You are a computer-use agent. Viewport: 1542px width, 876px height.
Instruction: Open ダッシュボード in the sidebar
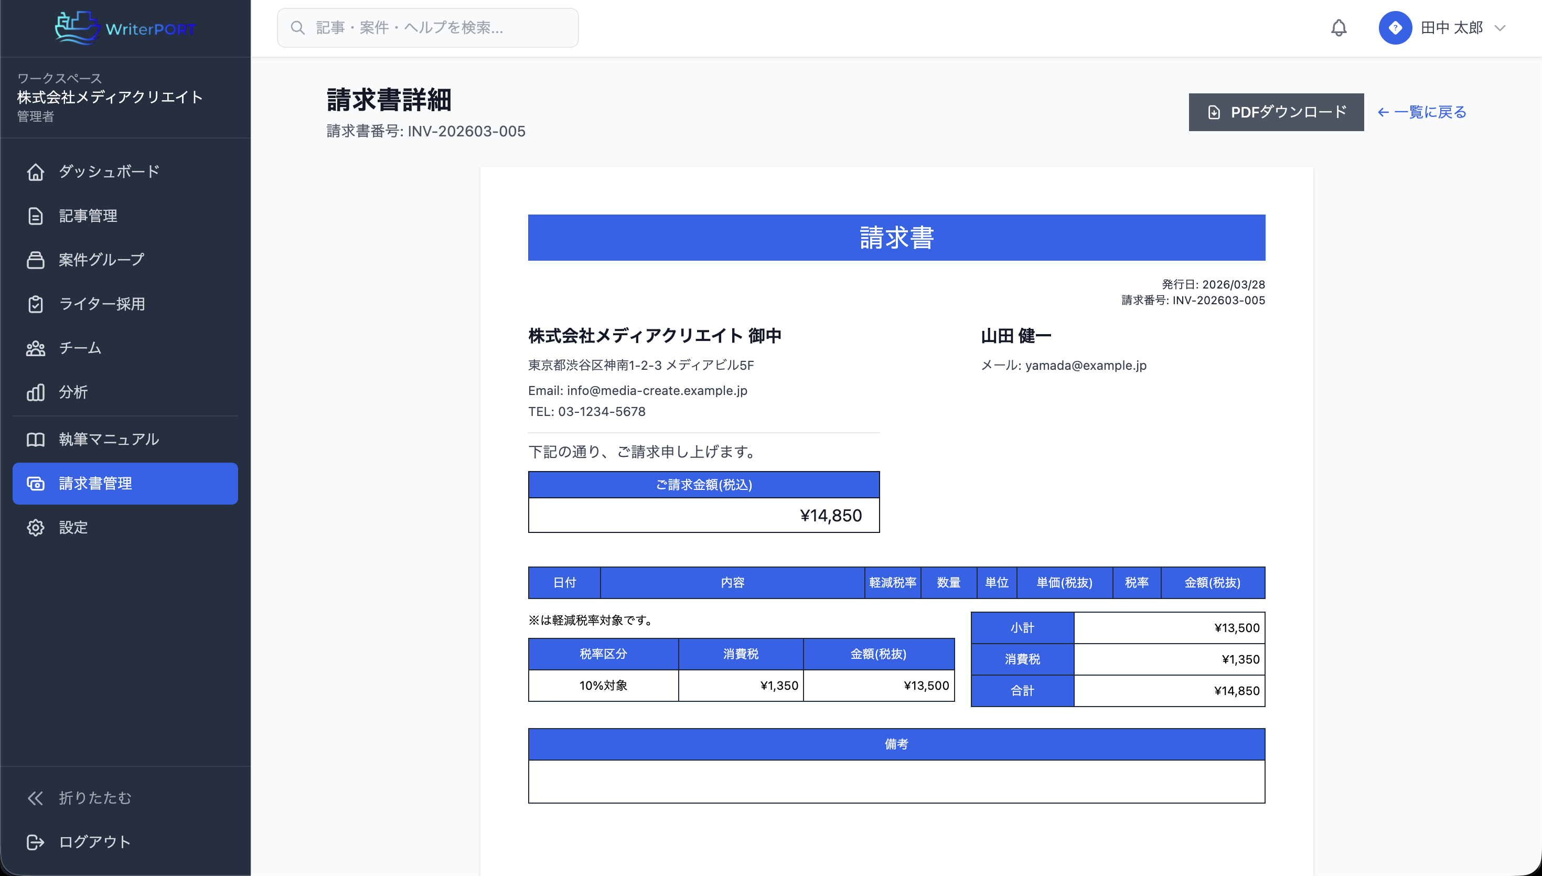pyautogui.click(x=125, y=172)
